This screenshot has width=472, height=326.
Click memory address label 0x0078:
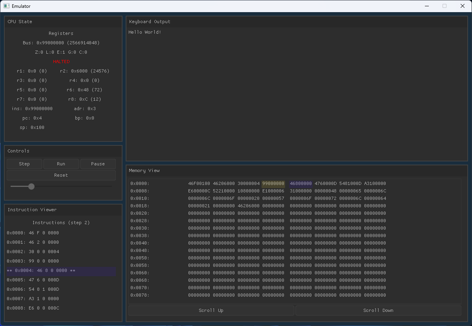pyautogui.click(x=140, y=295)
